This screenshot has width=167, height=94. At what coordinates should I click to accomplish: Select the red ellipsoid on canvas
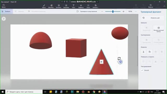click(x=120, y=33)
